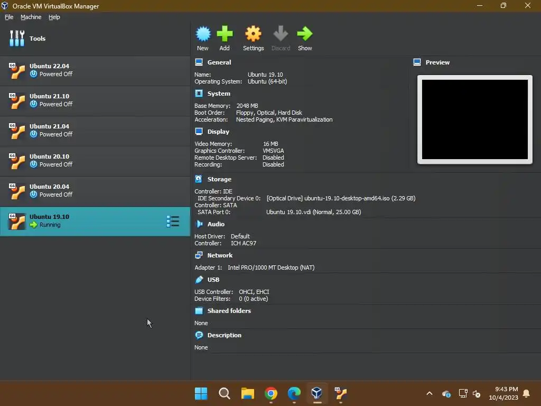Expand hidden system tray icons chevron
Viewport: 541px width, 406px height.
[430, 393]
